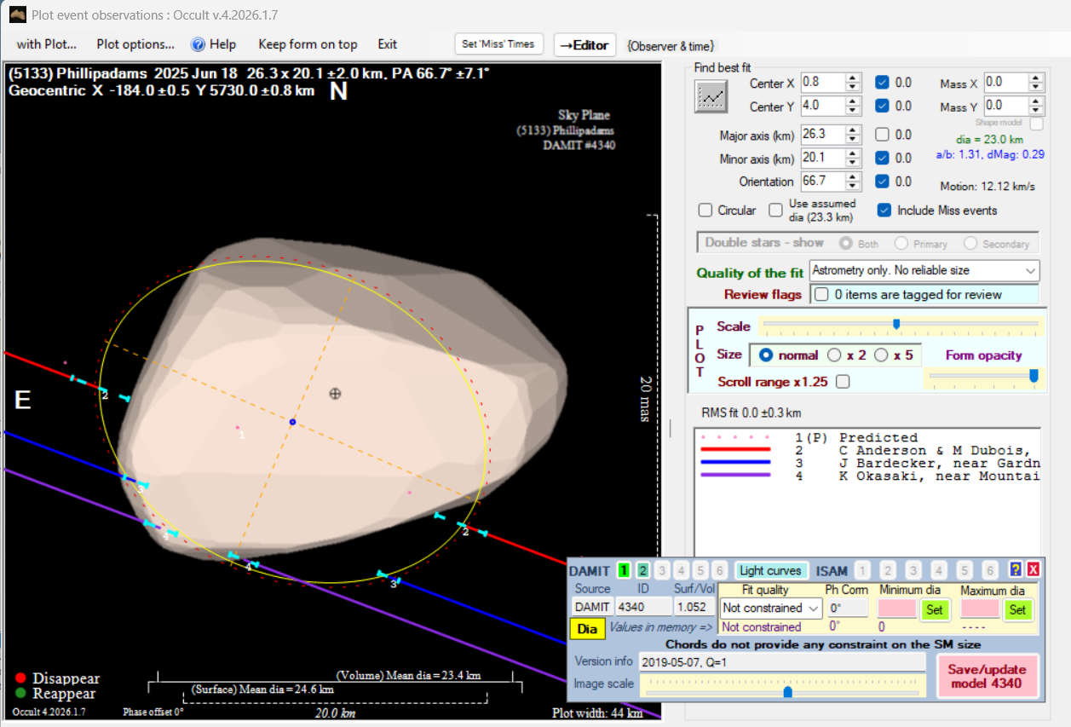This screenshot has width=1071, height=727.
Task: Open Help via the question mark icon
Action: point(199,44)
